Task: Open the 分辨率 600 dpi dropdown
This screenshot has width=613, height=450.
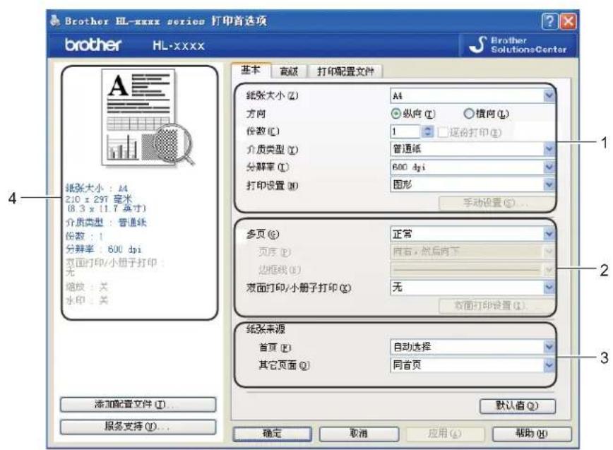Action: point(472,167)
